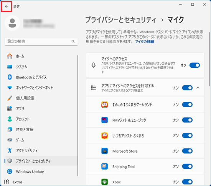
Task: Maximize the settings window
Action: 193,5
